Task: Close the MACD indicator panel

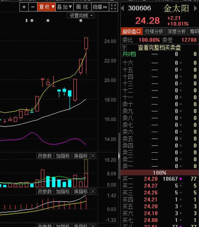Action: pyautogui.click(x=93, y=191)
